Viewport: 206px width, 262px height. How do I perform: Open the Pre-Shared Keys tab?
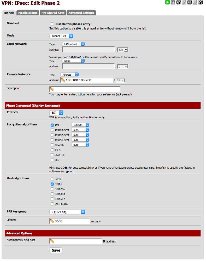pyautogui.click(x=53, y=13)
